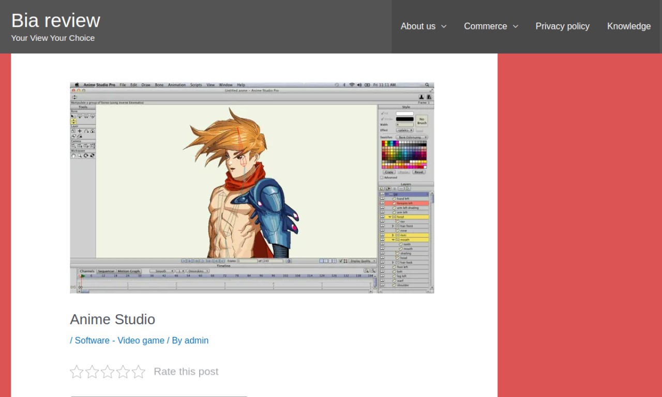Click the 'Your View Your Choice' tagline
This screenshot has width=662, height=397.
[x=53, y=38]
